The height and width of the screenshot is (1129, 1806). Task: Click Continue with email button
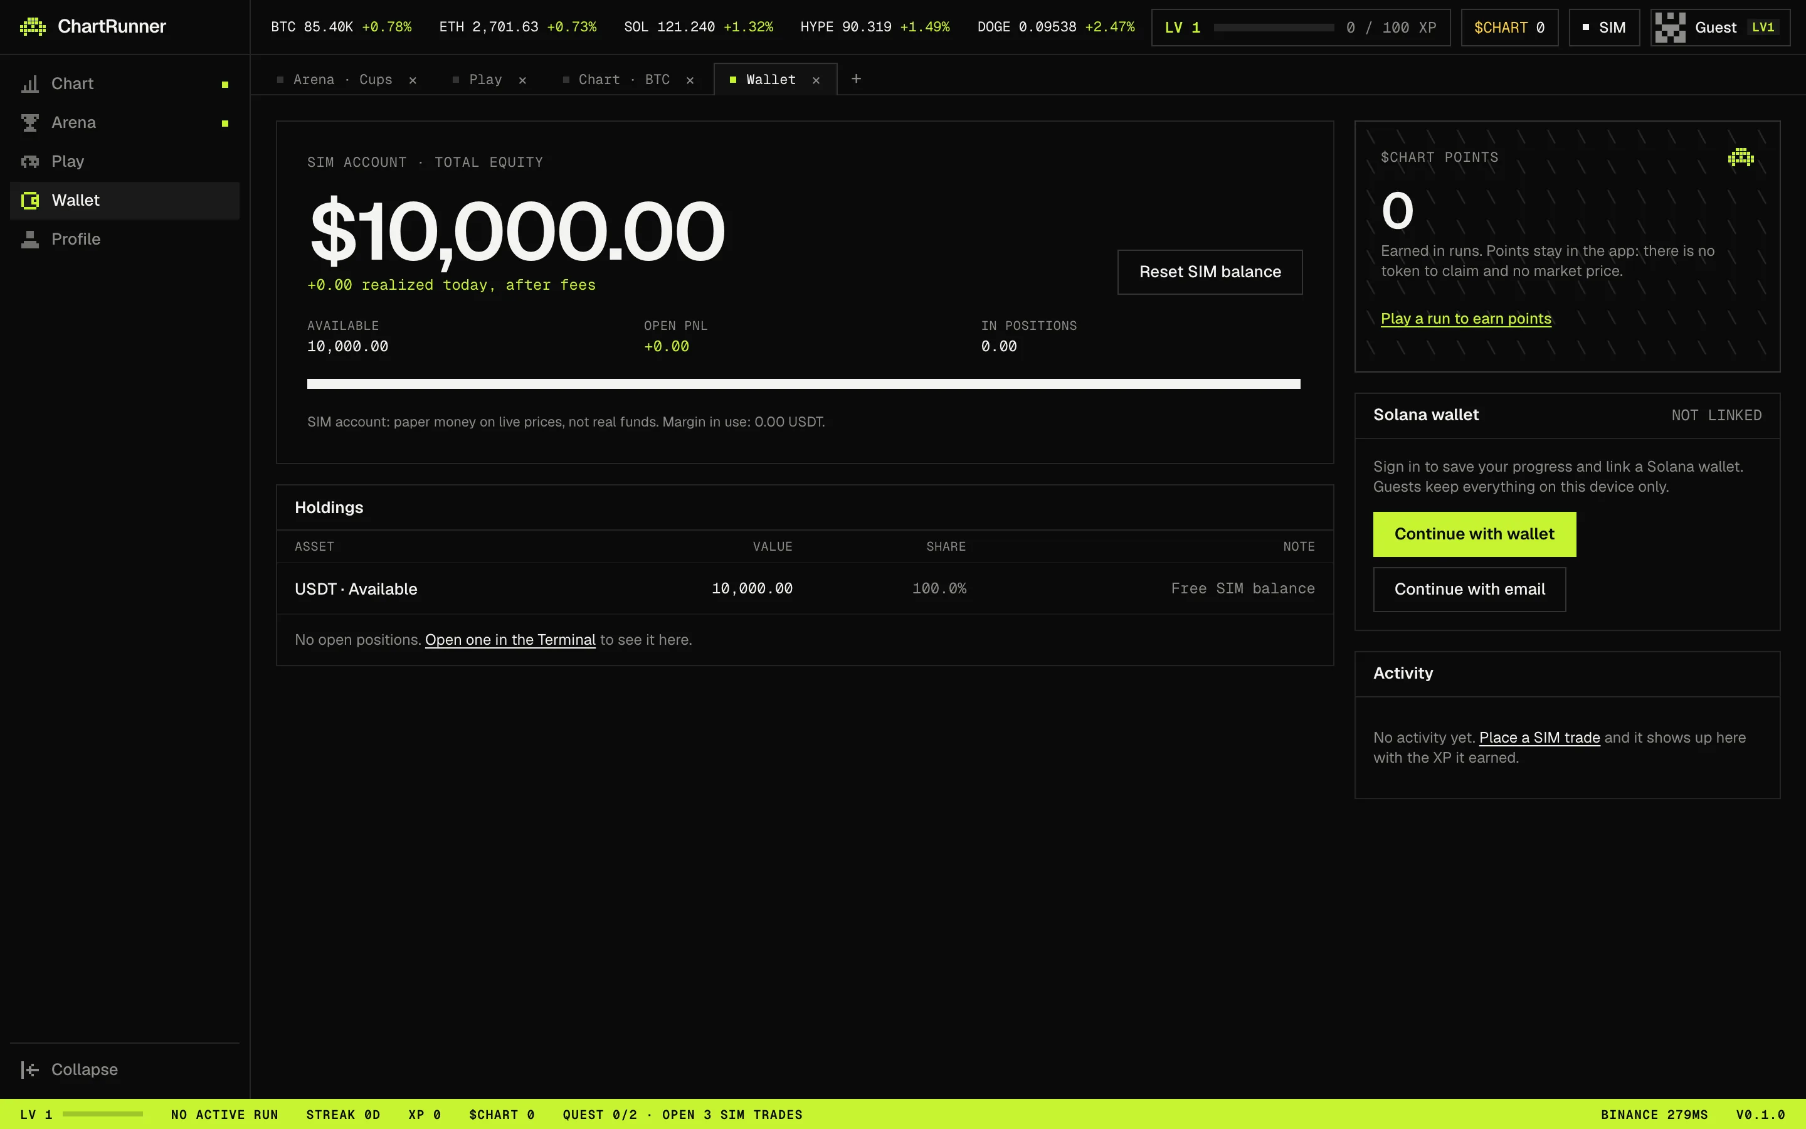click(x=1469, y=589)
